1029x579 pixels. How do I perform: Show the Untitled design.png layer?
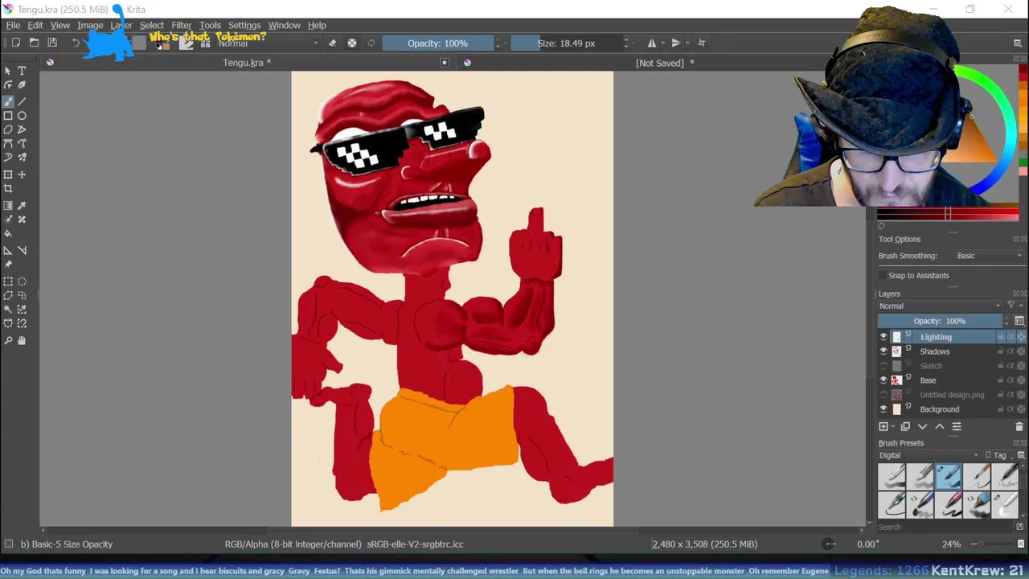point(883,395)
